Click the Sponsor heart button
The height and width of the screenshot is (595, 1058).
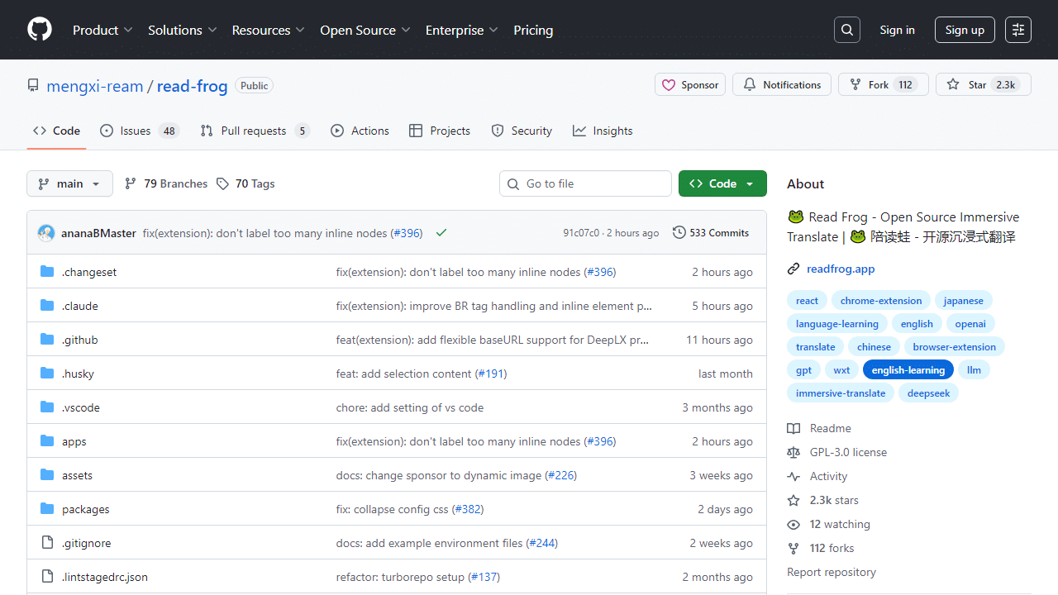pos(690,85)
